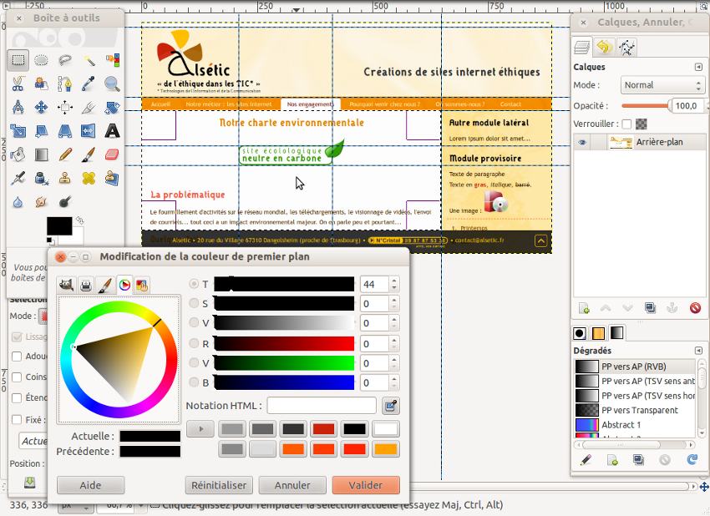Enable the Verrouiller pixels checkbox
This screenshot has width=710, height=516.
coord(626,124)
